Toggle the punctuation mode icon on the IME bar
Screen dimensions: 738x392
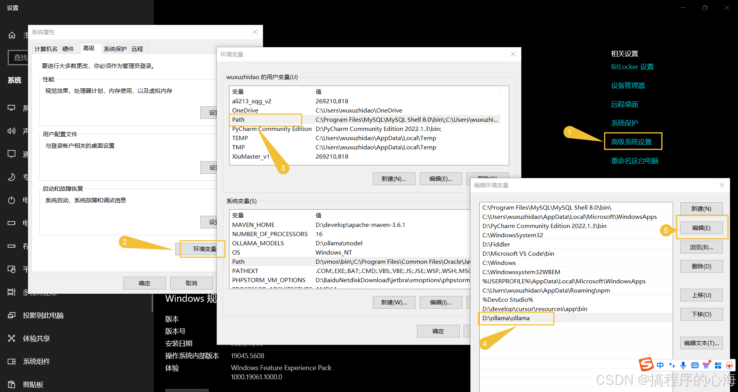click(x=672, y=365)
